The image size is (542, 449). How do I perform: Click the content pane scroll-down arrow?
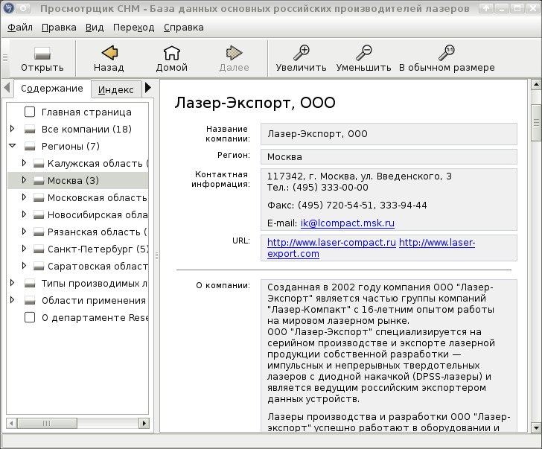click(x=536, y=428)
